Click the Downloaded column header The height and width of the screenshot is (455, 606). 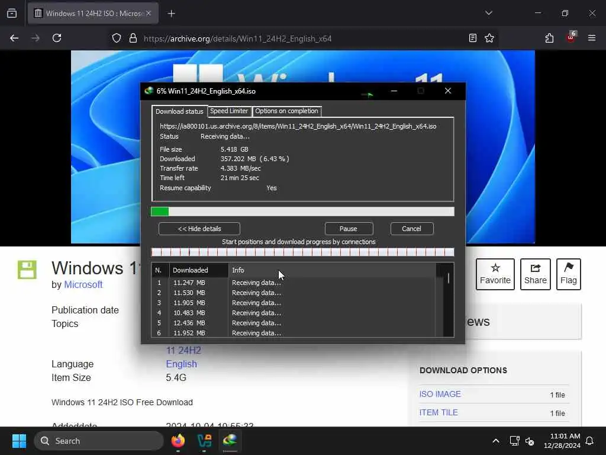point(199,270)
